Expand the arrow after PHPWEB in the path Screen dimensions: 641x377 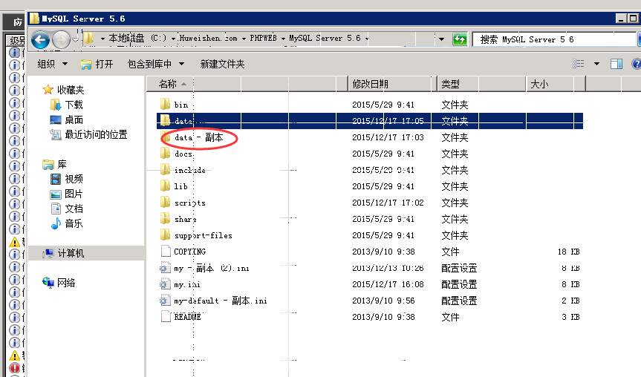(283, 39)
